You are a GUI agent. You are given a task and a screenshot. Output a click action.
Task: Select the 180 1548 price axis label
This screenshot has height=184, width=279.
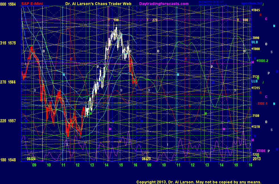coord(8,160)
